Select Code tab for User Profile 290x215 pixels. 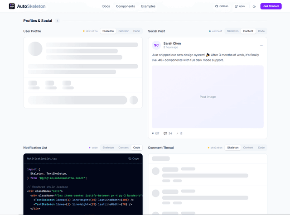(x=136, y=31)
